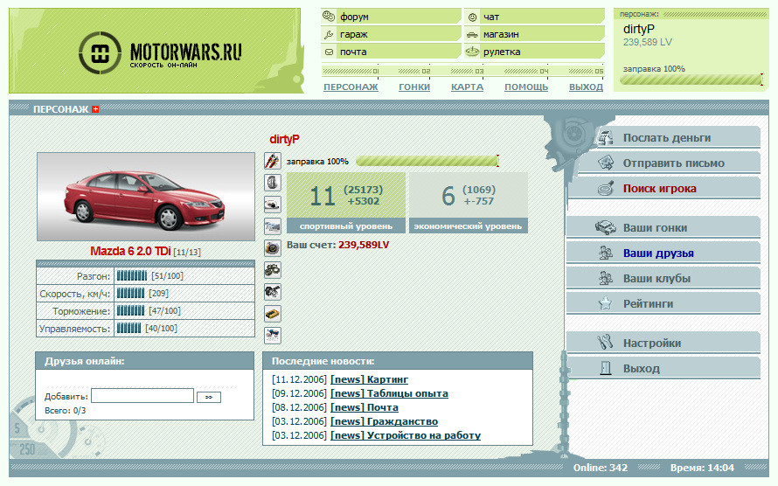Open the [news] Таблицы опыта link

[389, 393]
